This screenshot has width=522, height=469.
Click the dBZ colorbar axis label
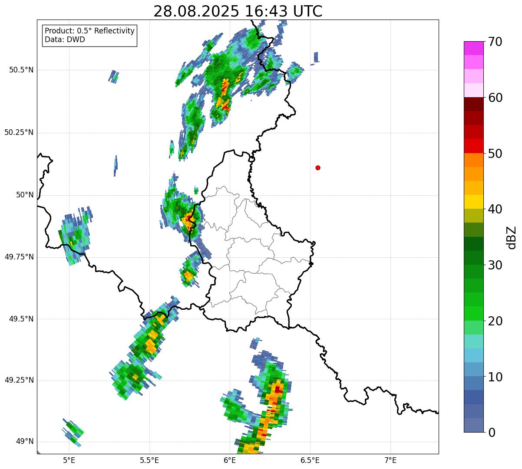pos(512,237)
